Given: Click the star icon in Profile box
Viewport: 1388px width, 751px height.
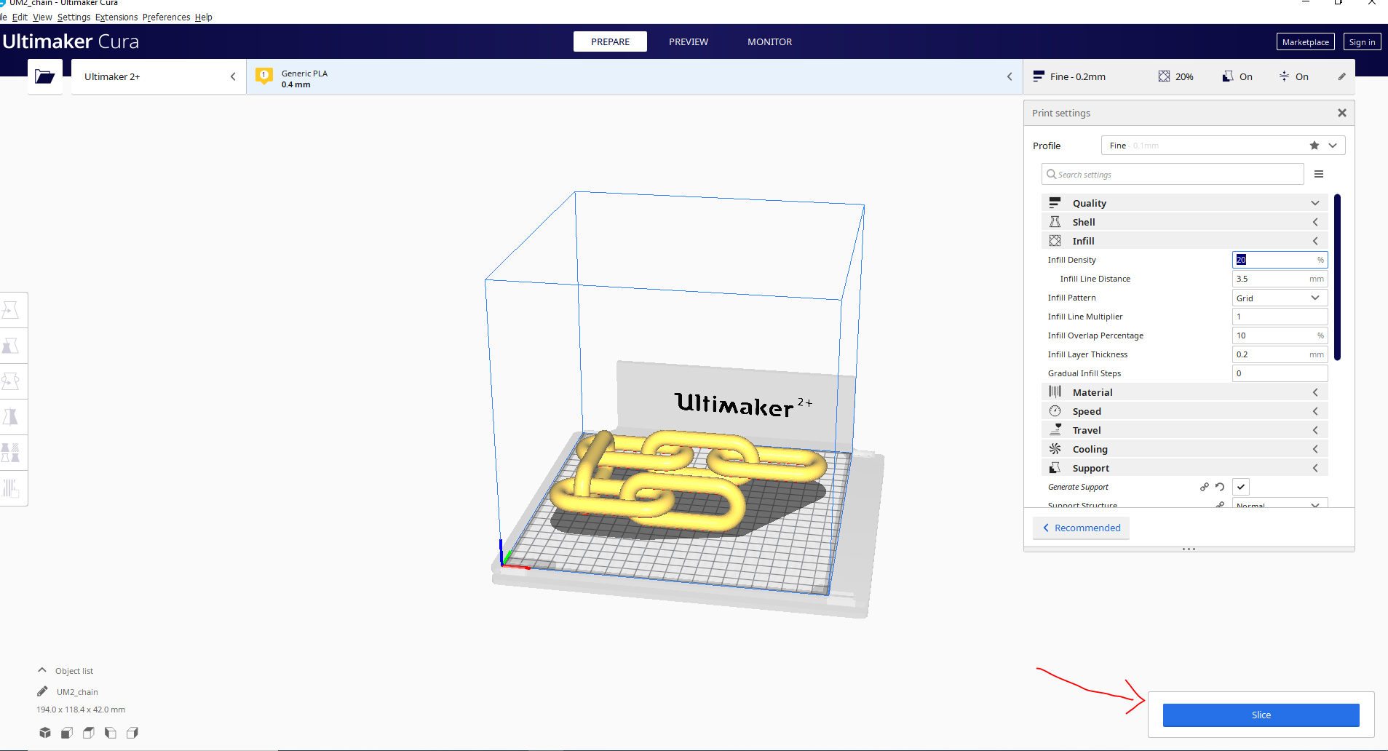Looking at the screenshot, I should 1314,146.
